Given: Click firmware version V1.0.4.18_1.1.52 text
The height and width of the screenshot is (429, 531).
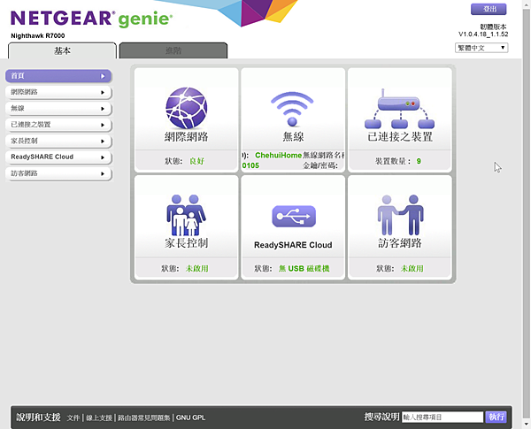Looking at the screenshot, I should tap(483, 34).
